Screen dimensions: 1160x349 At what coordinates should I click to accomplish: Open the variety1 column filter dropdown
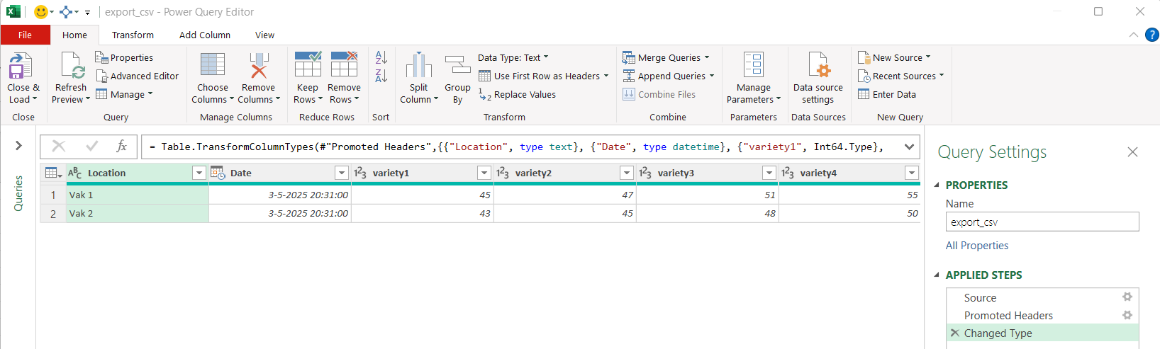coord(484,173)
